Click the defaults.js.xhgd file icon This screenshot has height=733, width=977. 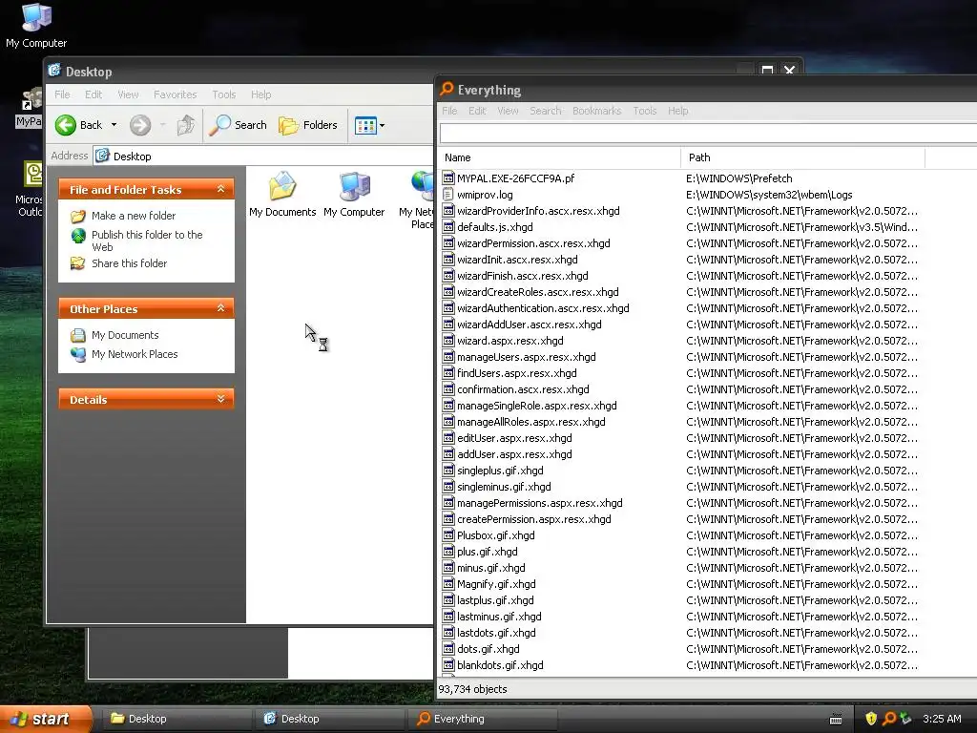click(448, 227)
